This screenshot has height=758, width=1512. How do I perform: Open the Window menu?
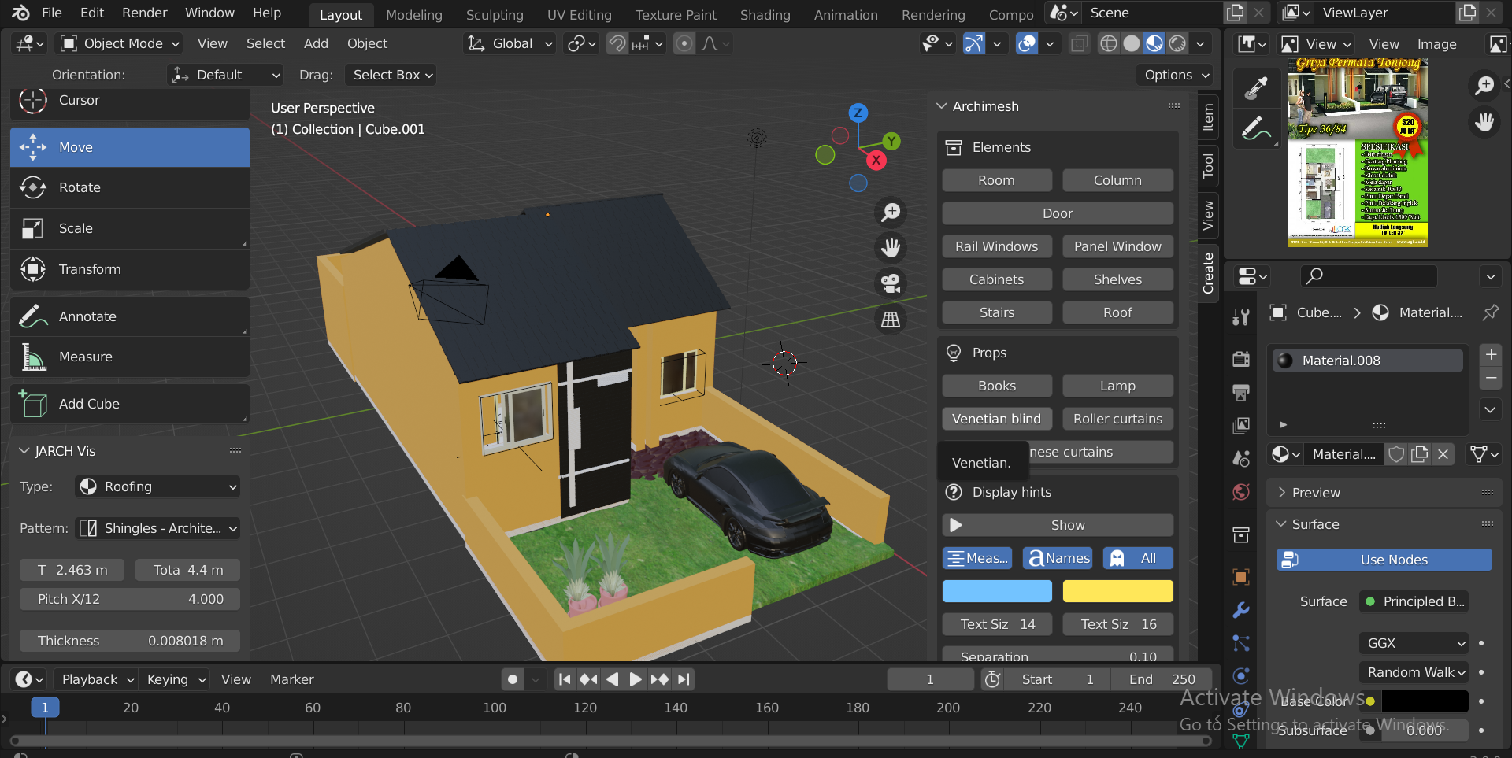point(209,13)
